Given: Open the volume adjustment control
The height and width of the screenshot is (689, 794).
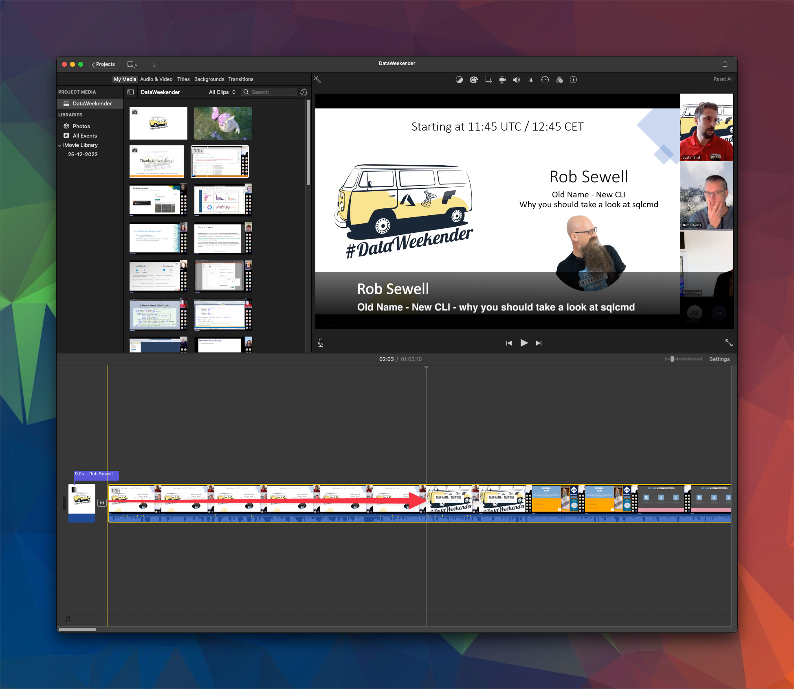Looking at the screenshot, I should point(516,80).
